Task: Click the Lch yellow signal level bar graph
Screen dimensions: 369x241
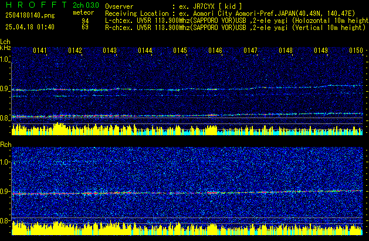Action: [187, 129]
